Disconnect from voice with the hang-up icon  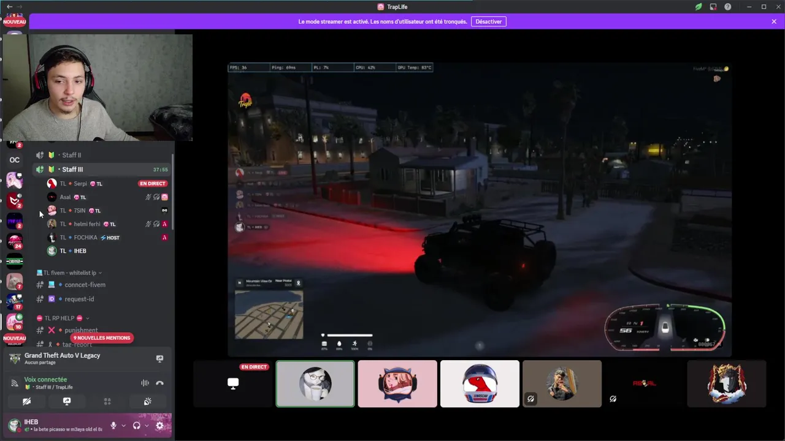[159, 383]
